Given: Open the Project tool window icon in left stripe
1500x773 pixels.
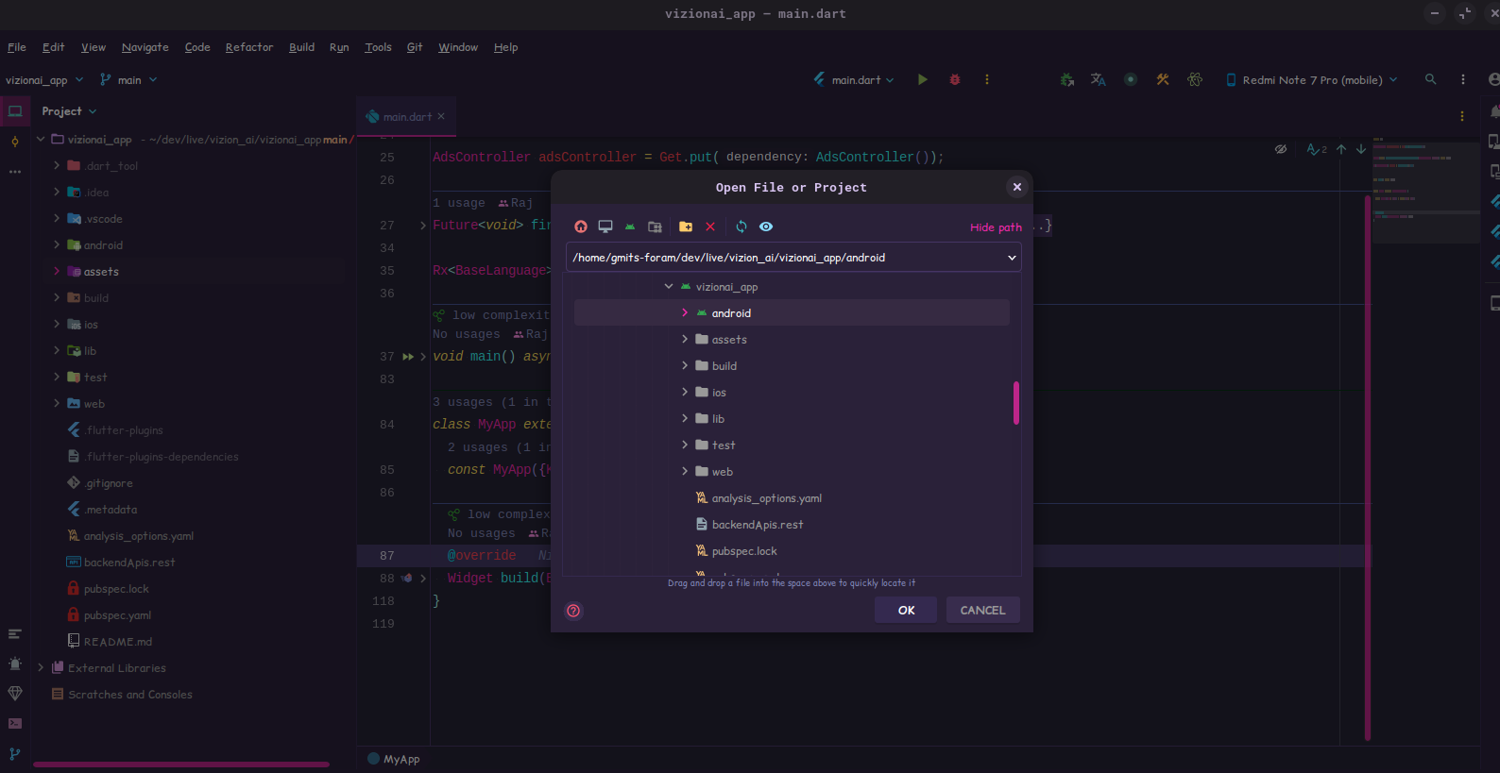Looking at the screenshot, I should click(15, 111).
